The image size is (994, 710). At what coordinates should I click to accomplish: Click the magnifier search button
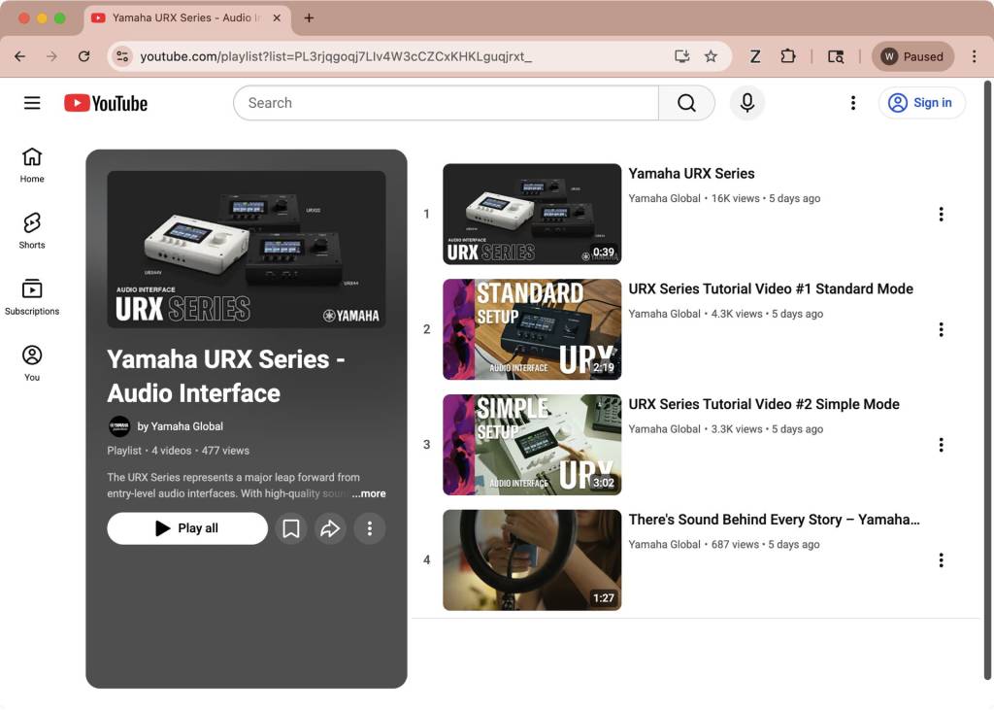pyautogui.click(x=686, y=103)
